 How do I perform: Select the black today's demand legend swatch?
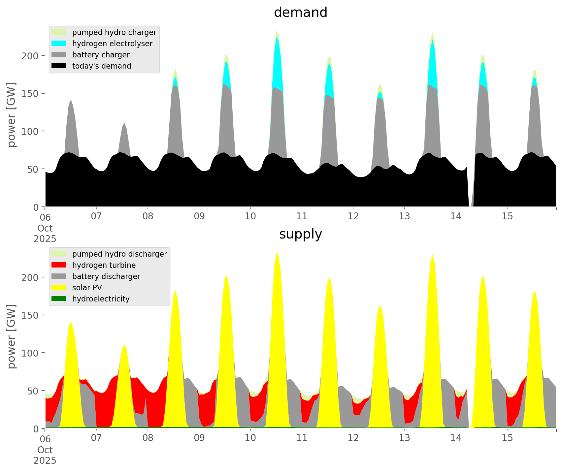[x=59, y=66]
